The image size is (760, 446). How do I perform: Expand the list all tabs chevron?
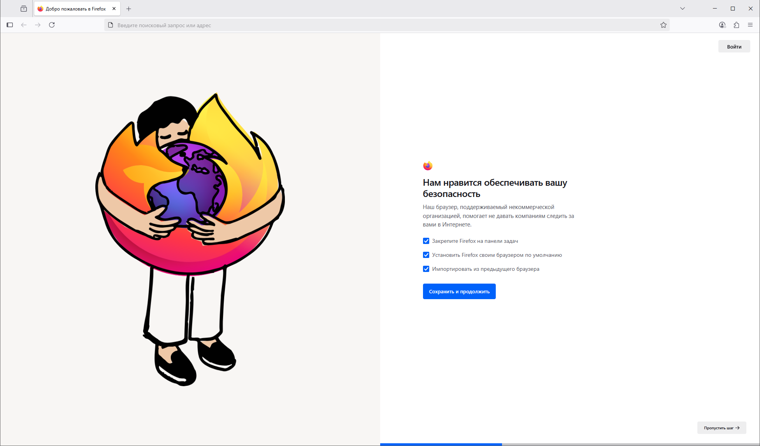[x=683, y=9]
